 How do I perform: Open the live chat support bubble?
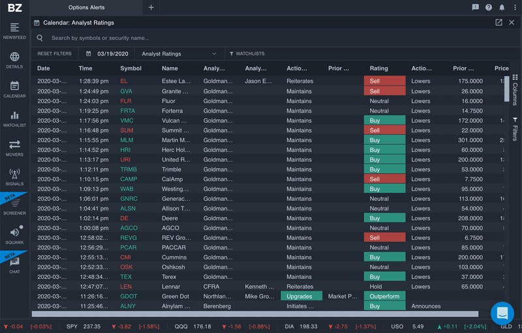(502, 313)
